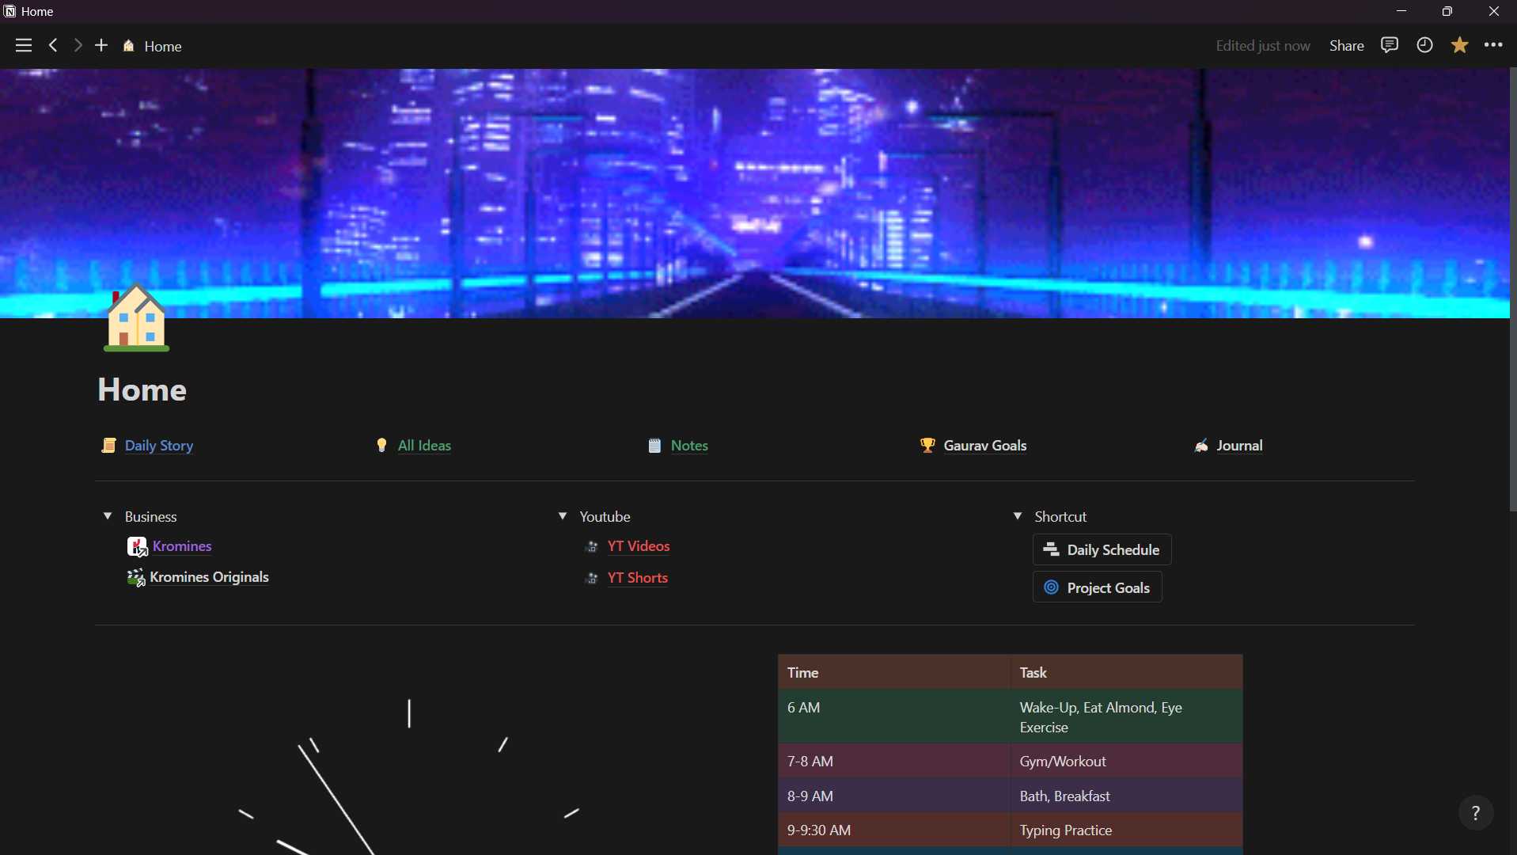Select the Bath, Breakfast task cell
Image resolution: width=1517 pixels, height=855 pixels.
click(x=1126, y=796)
